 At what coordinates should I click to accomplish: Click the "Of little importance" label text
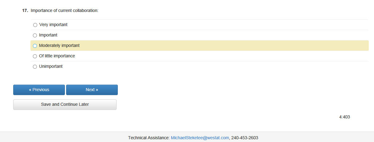click(57, 56)
